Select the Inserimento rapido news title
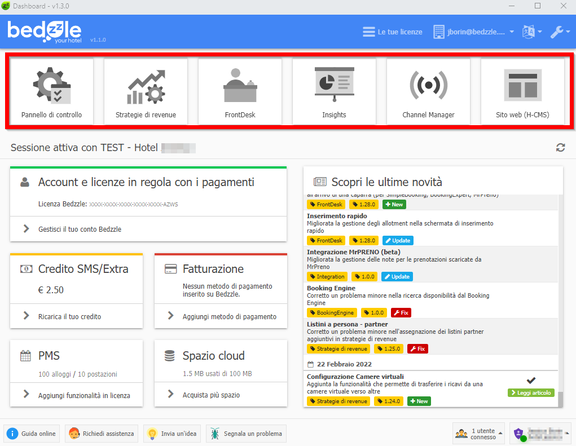Screen dimensions: 576x446 [x=337, y=216]
